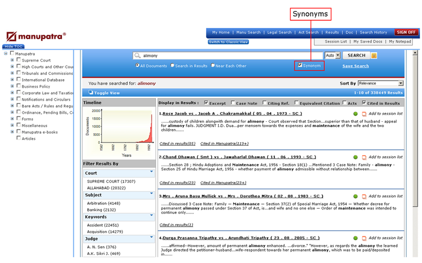Image resolution: width=422 pixels, height=263 pixels.
Task: Click session list icon for Aruna Basu Mullick case
Action: pyautogui.click(x=364, y=196)
